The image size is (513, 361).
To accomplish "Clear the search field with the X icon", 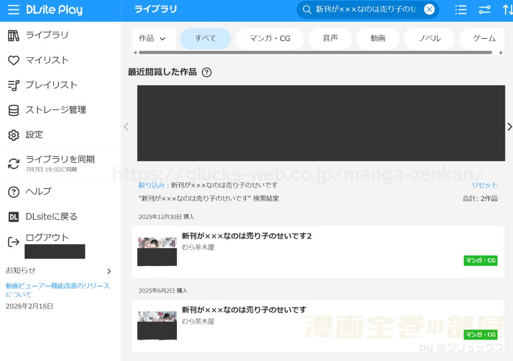I will (x=429, y=9).
